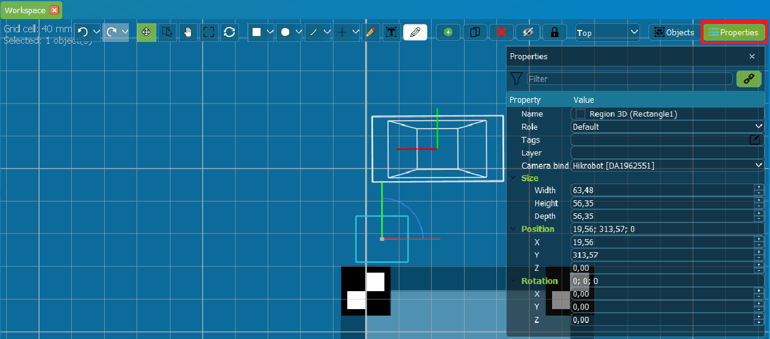This screenshot has width=770, height=339.
Task: Select the move/transform tool
Action: click(x=146, y=32)
